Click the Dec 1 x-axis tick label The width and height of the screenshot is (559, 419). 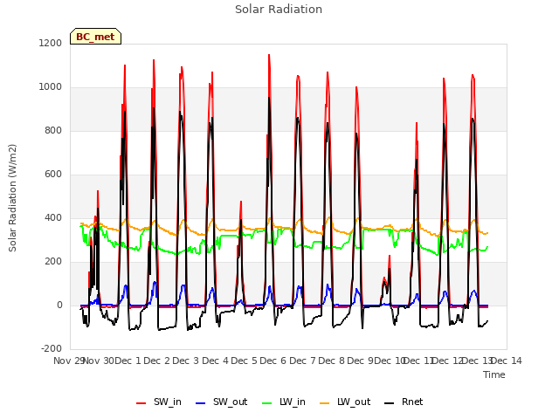[x=128, y=361]
